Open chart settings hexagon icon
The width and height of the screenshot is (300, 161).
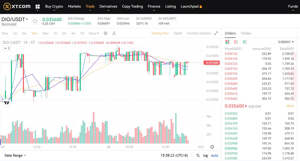(x=105, y=33)
